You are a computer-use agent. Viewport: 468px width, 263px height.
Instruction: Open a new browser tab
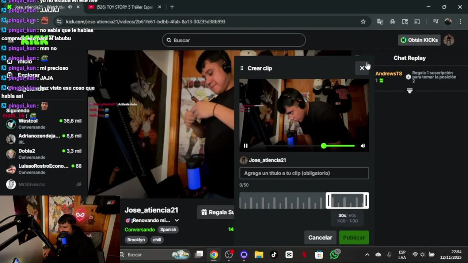click(x=172, y=7)
